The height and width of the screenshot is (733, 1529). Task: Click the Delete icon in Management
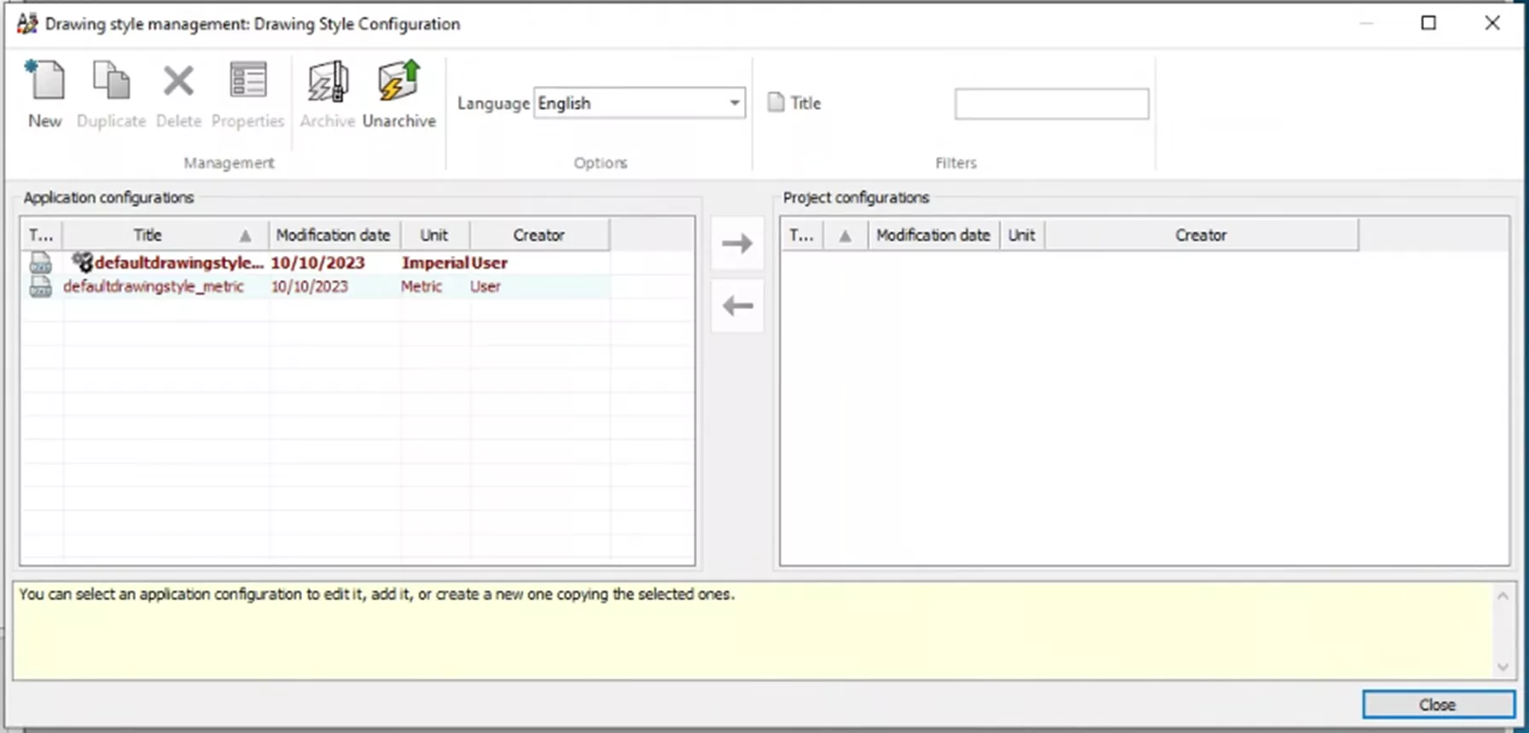(x=178, y=83)
